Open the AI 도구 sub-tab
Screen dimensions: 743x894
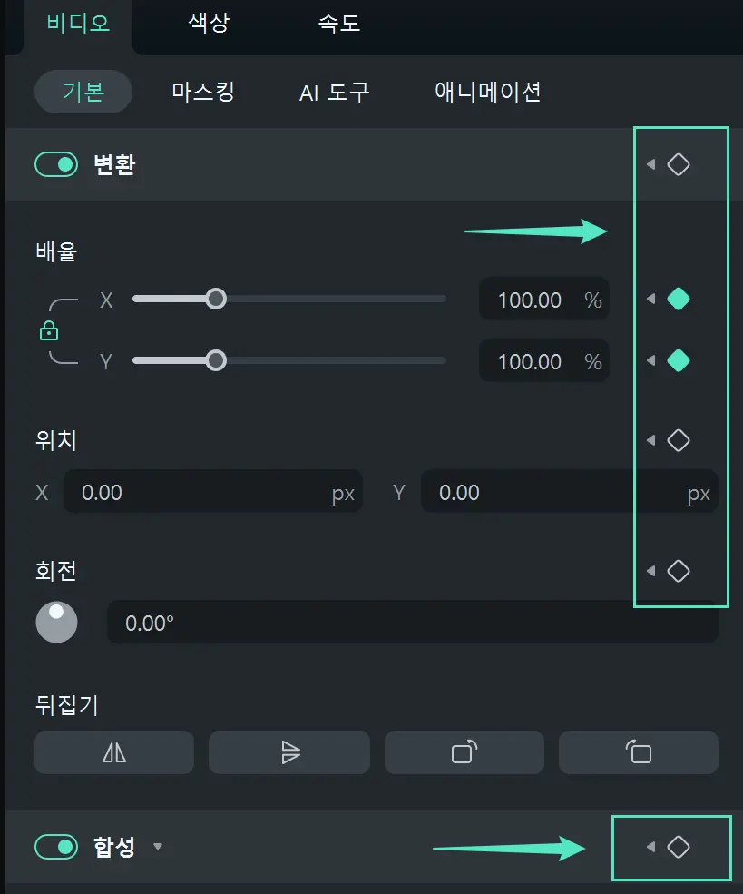click(335, 93)
